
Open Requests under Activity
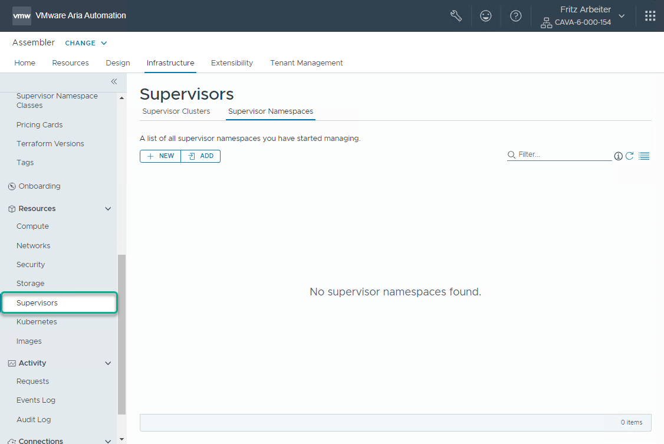click(x=32, y=381)
